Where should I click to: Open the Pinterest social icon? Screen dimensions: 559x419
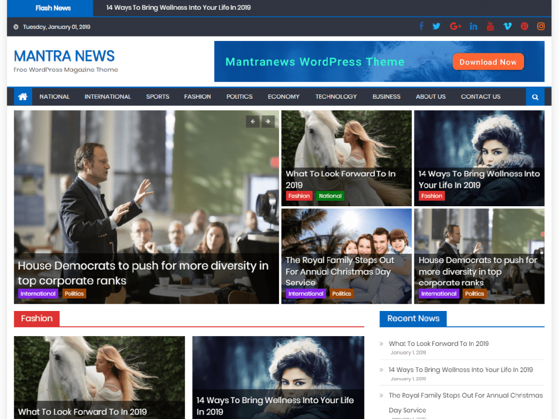point(525,26)
